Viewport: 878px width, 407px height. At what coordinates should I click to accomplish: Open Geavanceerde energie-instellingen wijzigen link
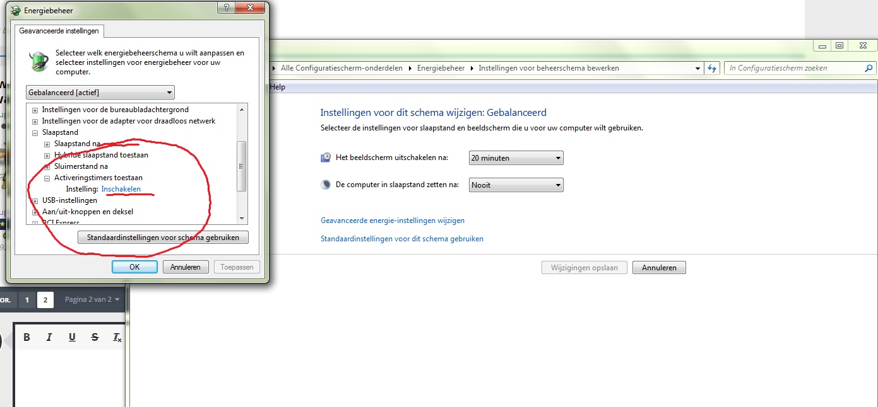coord(393,221)
